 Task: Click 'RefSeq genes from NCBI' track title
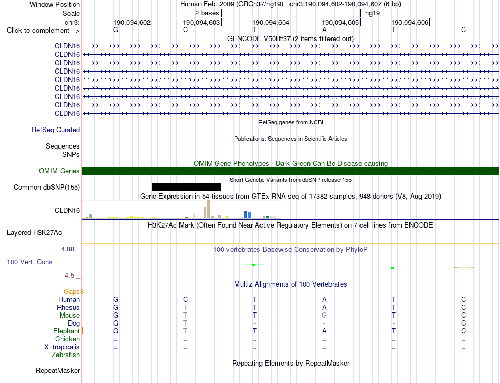coord(291,122)
